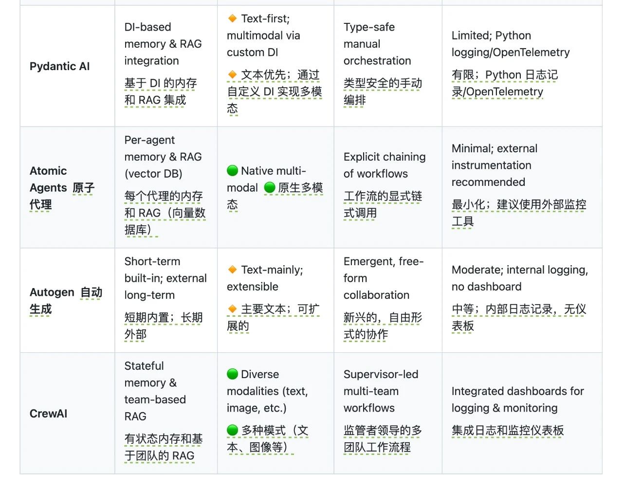
Task: Click the green circle before 'Diverse modalities'
Action: 232,374
